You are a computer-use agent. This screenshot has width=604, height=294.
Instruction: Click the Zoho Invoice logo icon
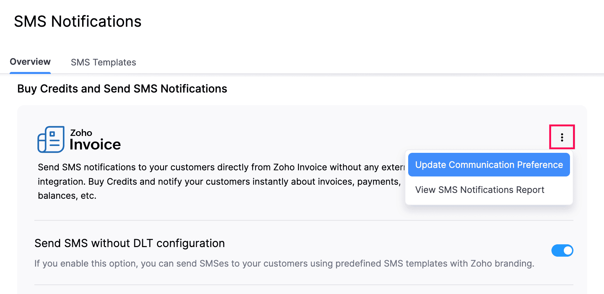51,139
